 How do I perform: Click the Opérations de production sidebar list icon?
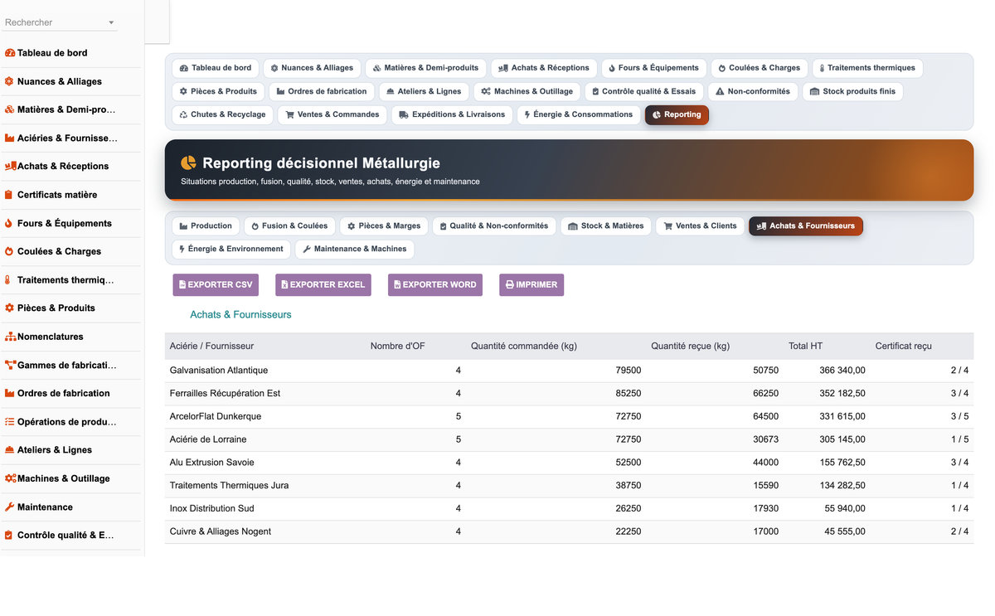[x=10, y=422]
